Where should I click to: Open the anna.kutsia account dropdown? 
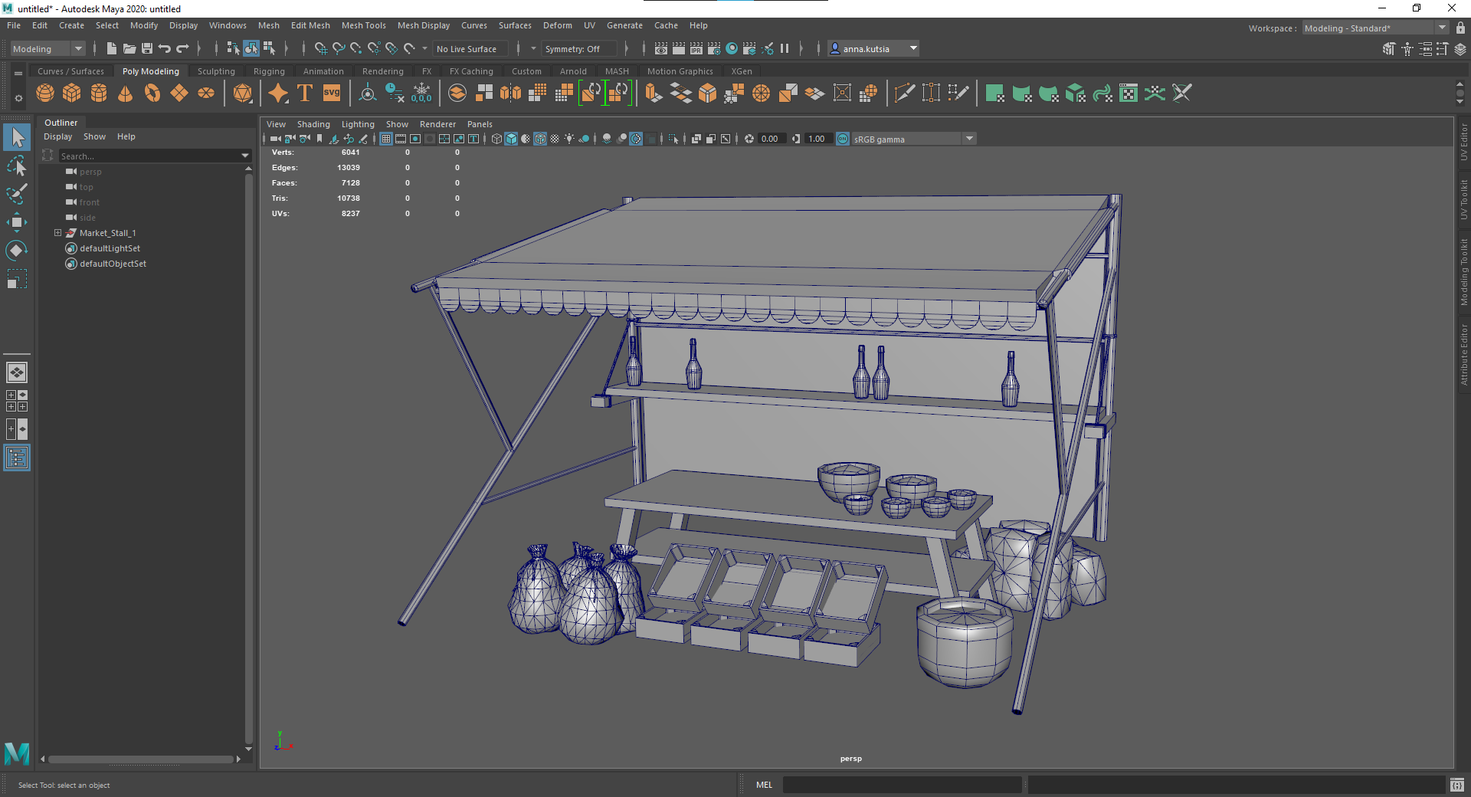[873, 48]
